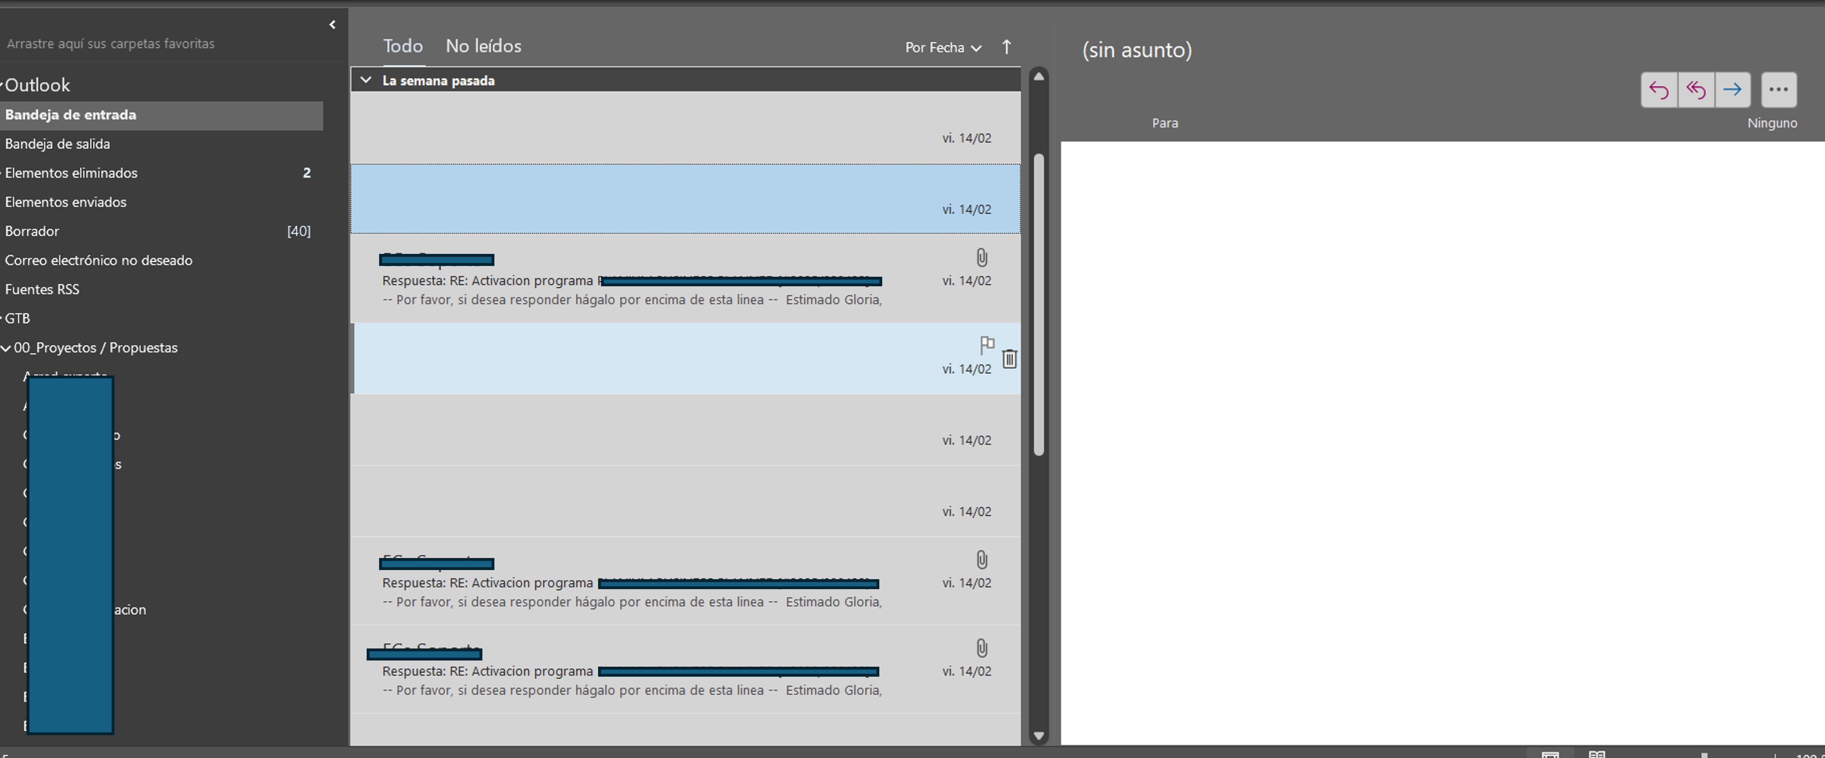Click the Reply All double-arrow icon
Screen dimensions: 1825x758
(1696, 90)
